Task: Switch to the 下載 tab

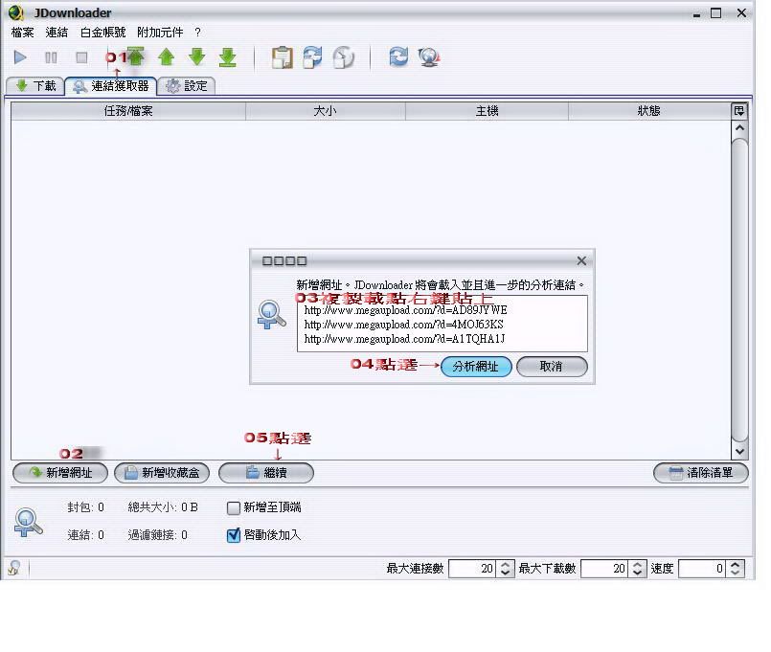Action: [x=35, y=86]
